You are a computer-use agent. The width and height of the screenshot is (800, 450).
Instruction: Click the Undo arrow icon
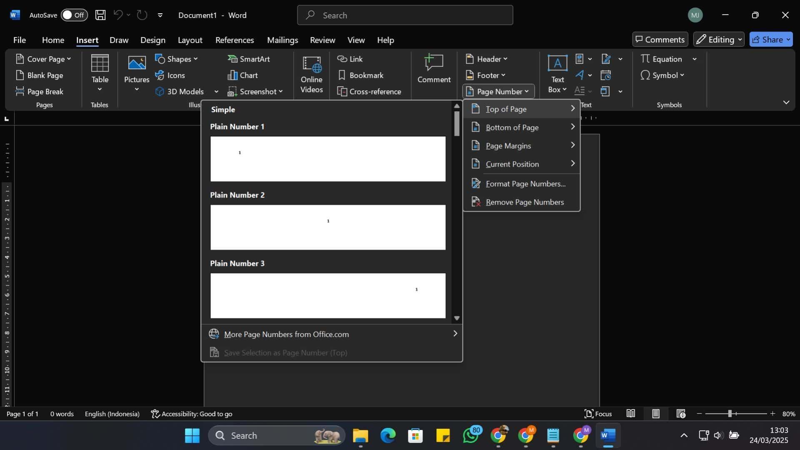point(118,15)
